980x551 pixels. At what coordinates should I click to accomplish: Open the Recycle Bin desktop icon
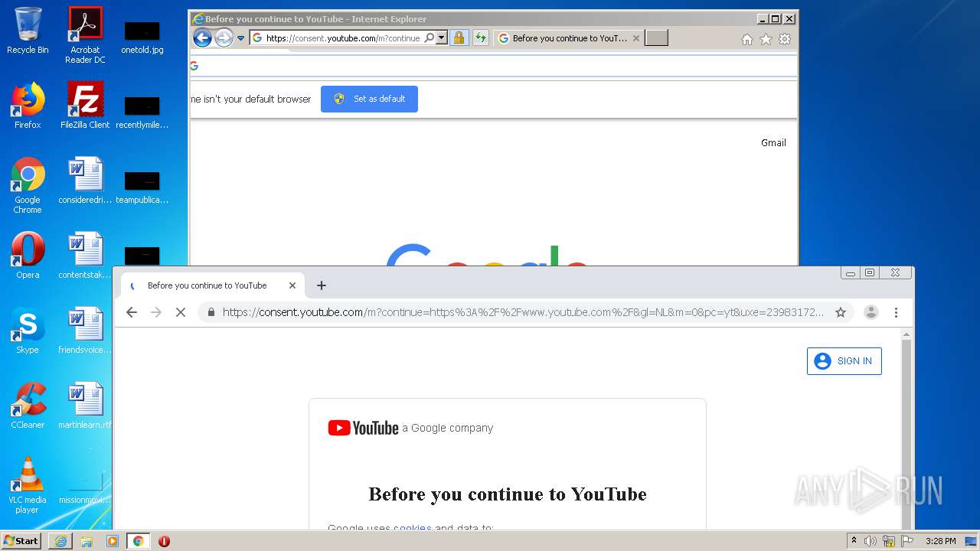pyautogui.click(x=28, y=31)
